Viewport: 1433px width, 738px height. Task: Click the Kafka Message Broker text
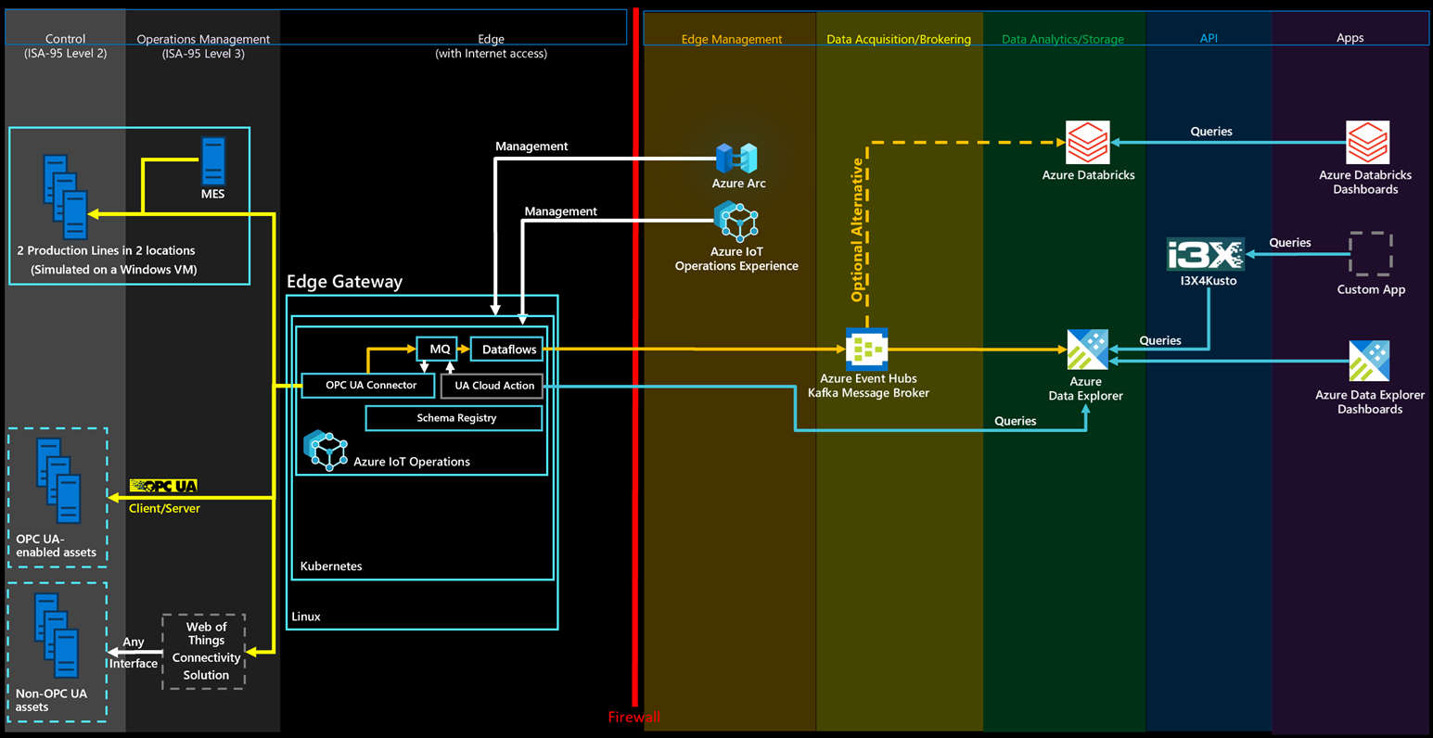(868, 393)
